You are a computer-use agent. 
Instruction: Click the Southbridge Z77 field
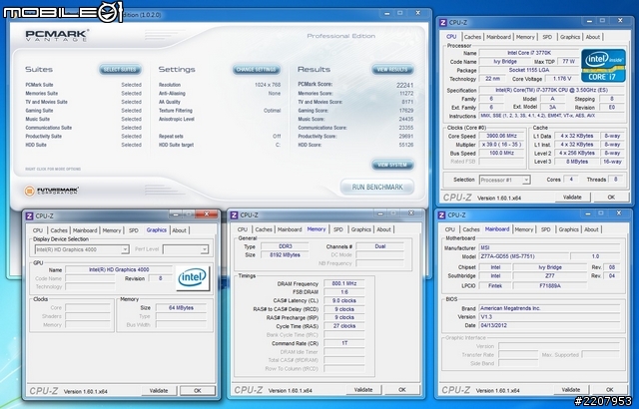pos(550,276)
